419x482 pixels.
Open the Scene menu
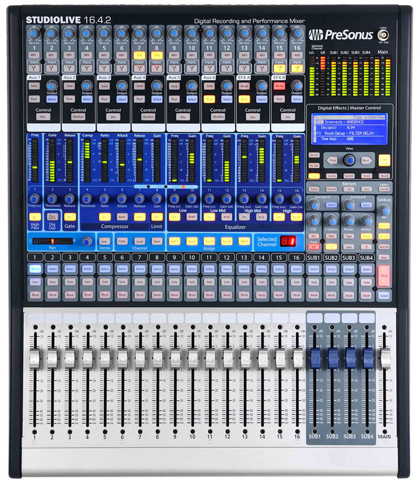pos(331,176)
